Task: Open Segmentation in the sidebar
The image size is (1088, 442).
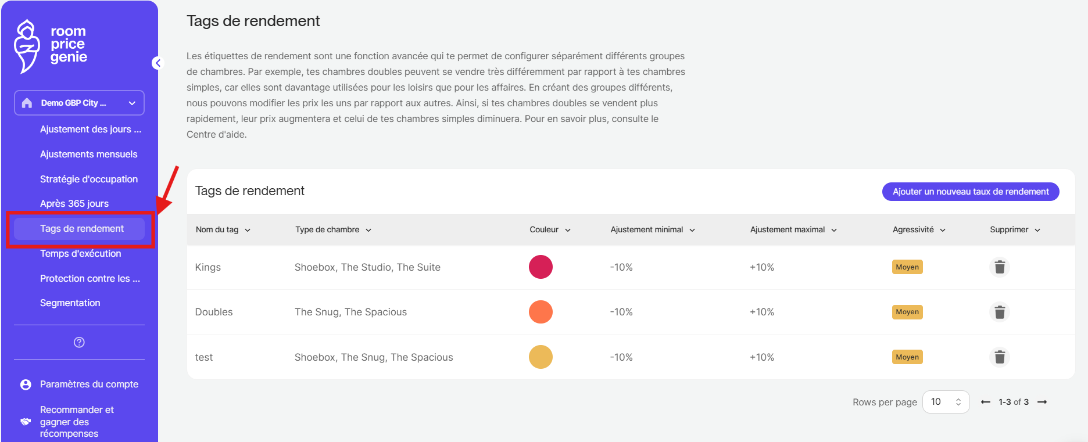Action: tap(70, 303)
